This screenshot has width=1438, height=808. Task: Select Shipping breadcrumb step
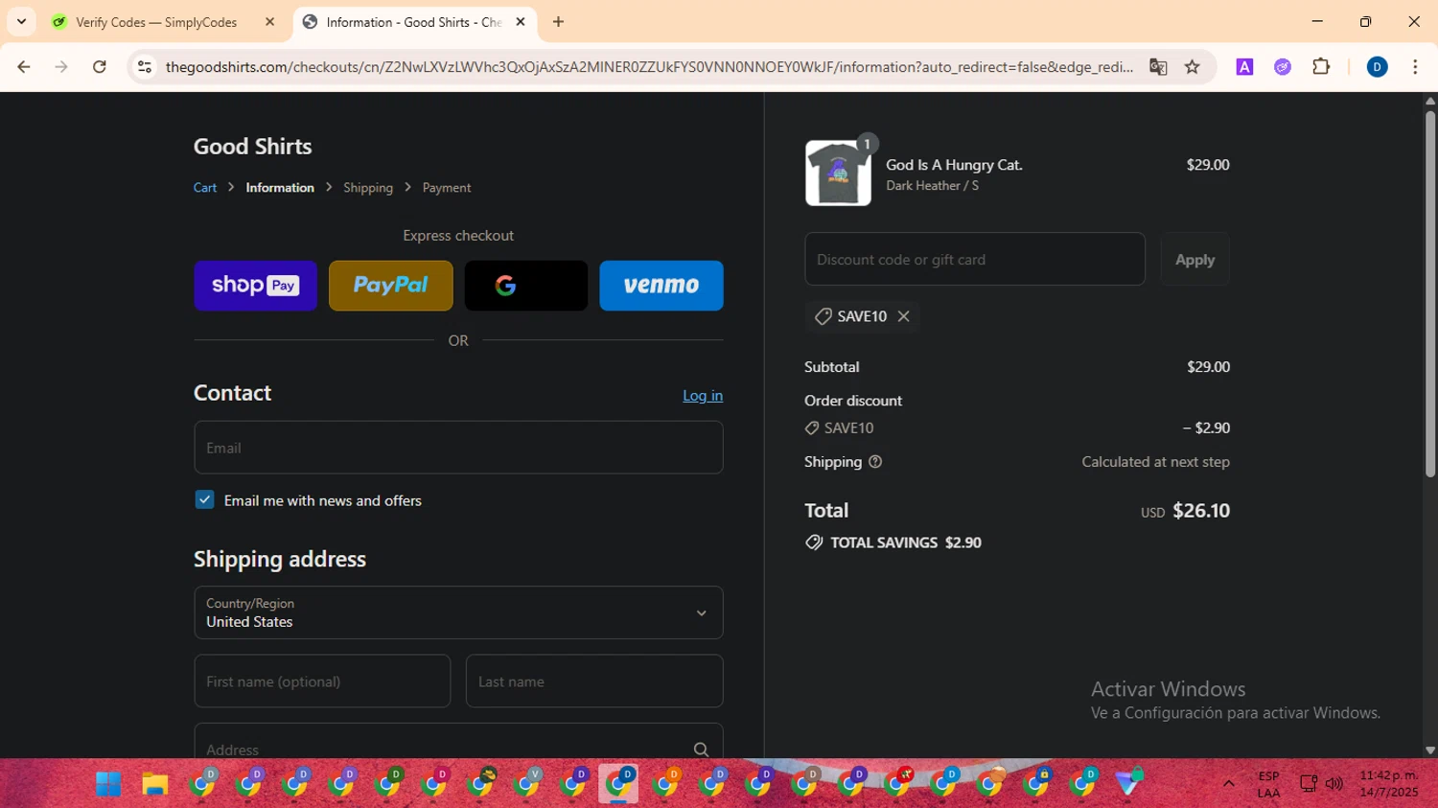coord(368,188)
